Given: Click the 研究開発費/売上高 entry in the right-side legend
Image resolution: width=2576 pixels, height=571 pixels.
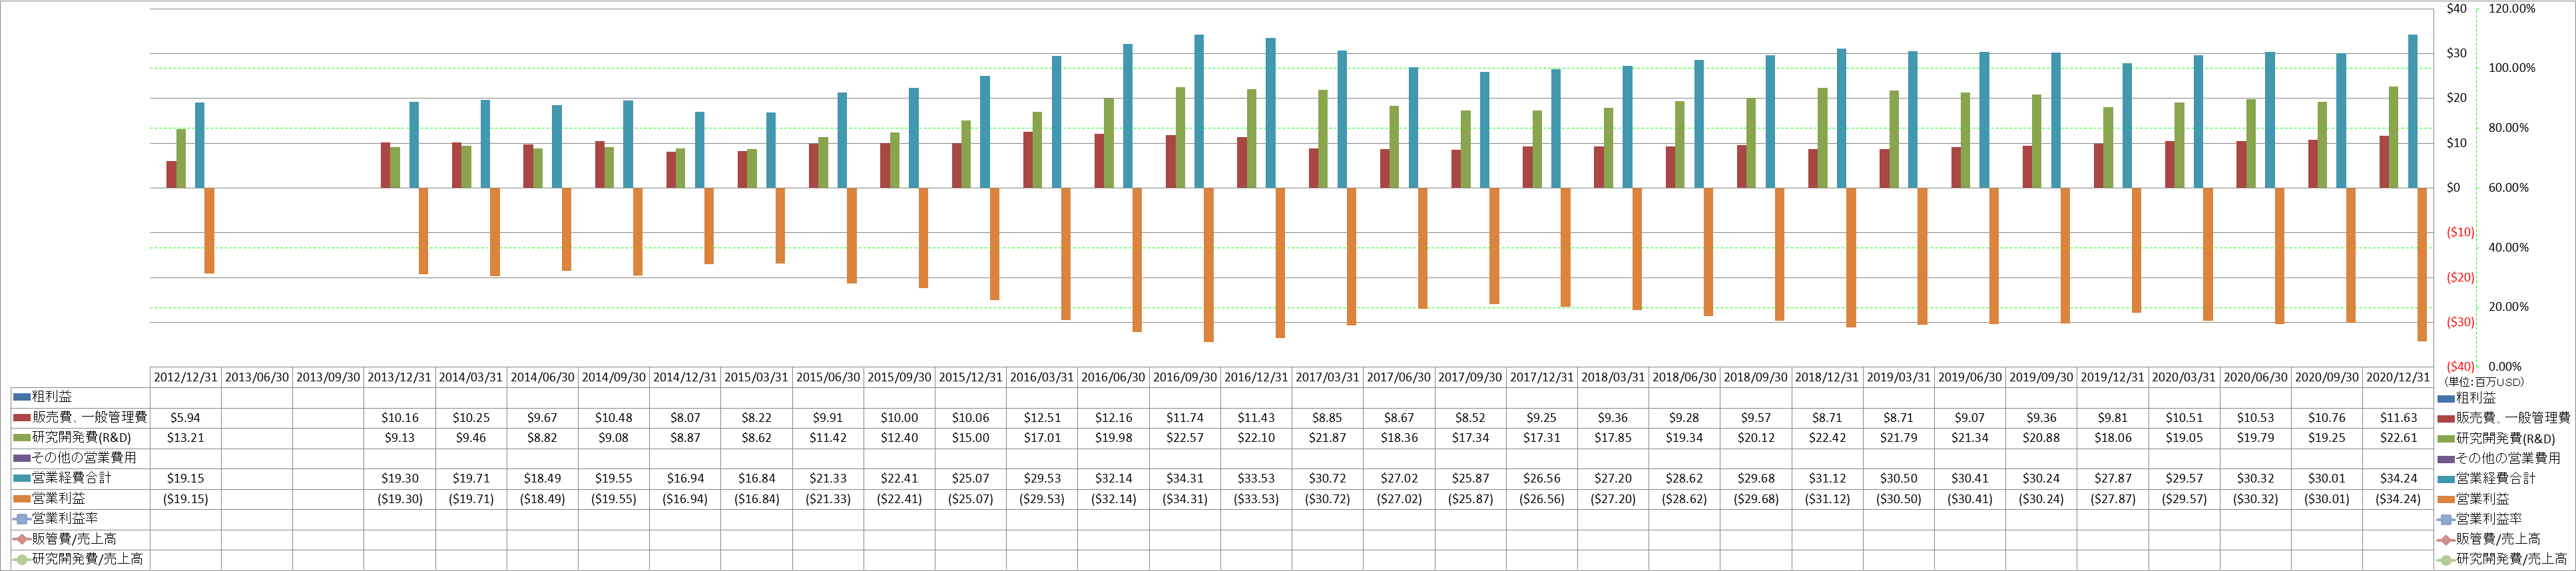Looking at the screenshot, I should (x=2502, y=559).
